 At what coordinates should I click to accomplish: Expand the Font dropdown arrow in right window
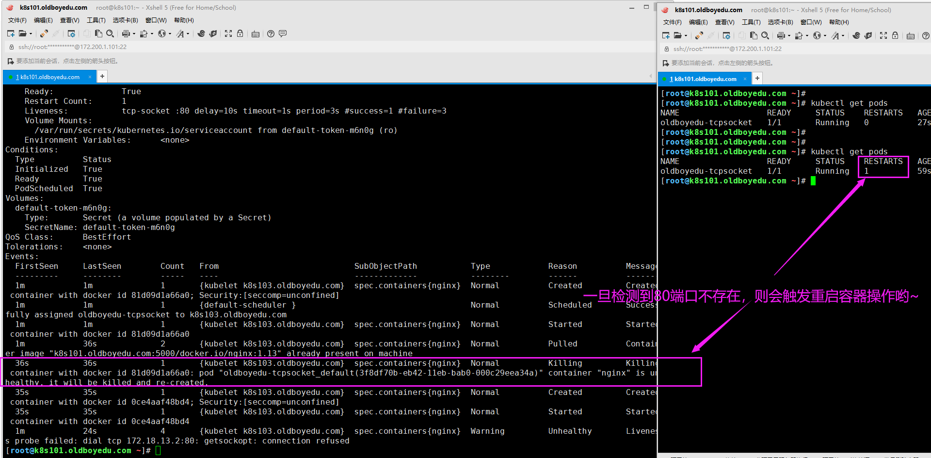pos(843,35)
